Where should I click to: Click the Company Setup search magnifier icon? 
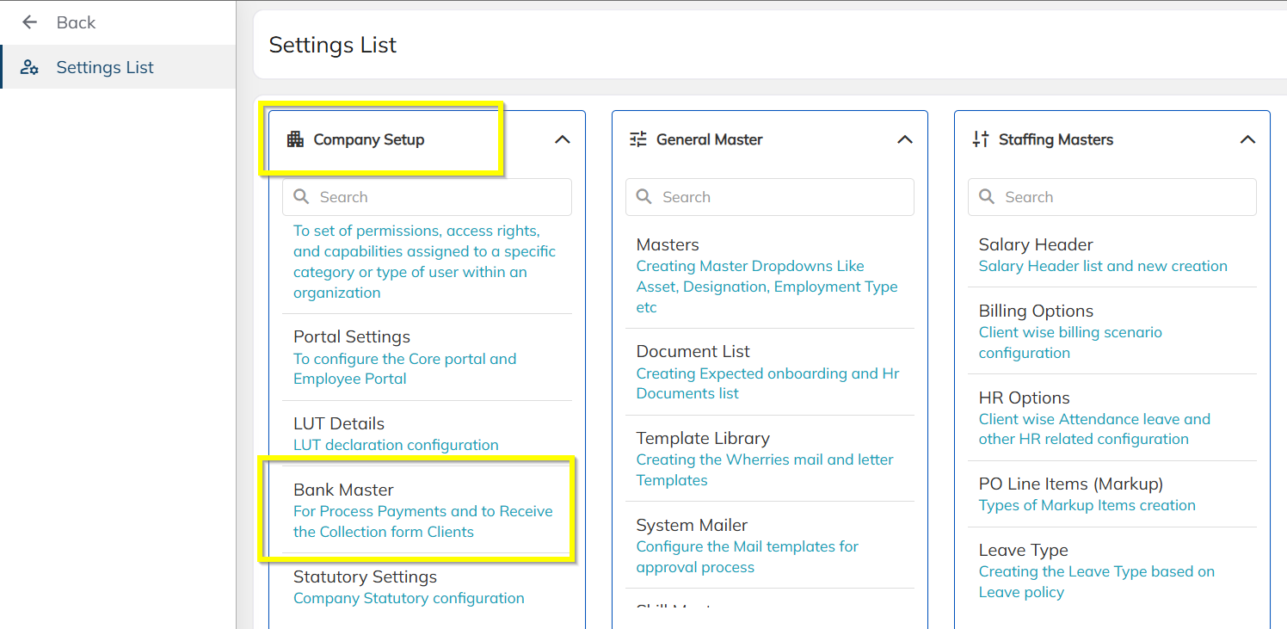[x=301, y=197]
